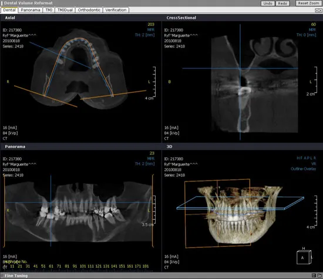
Task: Click the Panorama view header
Action: pyautogui.click(x=15, y=146)
